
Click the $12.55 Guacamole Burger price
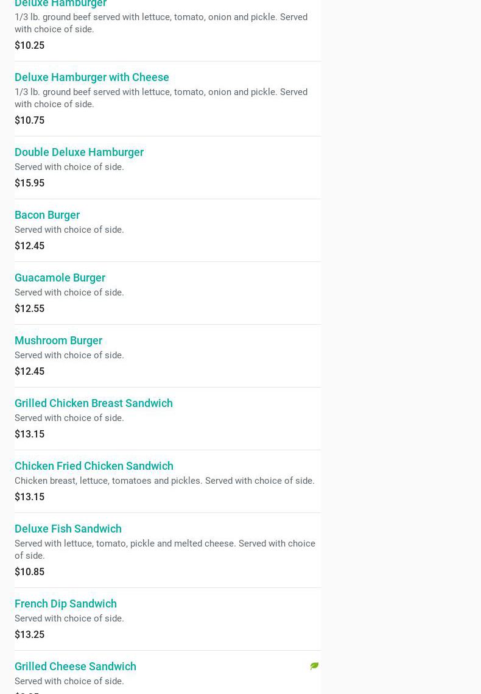pos(29,309)
